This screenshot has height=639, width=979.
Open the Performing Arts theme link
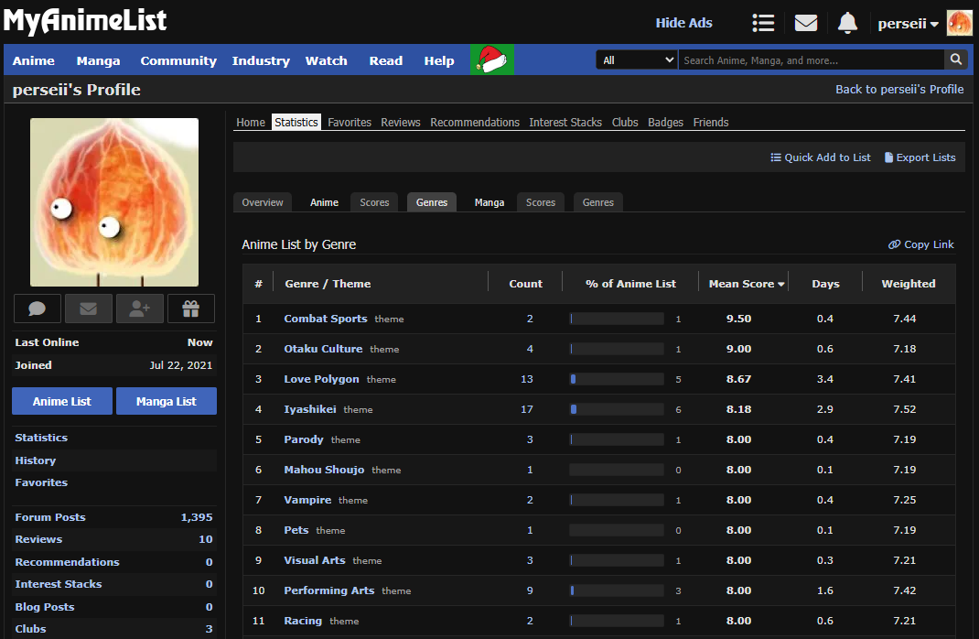[x=329, y=590]
